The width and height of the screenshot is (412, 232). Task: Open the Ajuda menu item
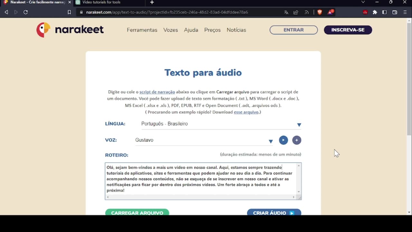(191, 30)
